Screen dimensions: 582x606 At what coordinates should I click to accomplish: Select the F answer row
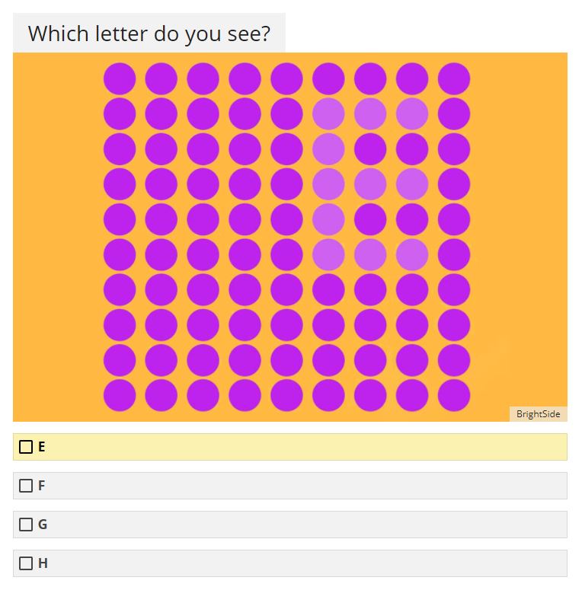click(290, 486)
